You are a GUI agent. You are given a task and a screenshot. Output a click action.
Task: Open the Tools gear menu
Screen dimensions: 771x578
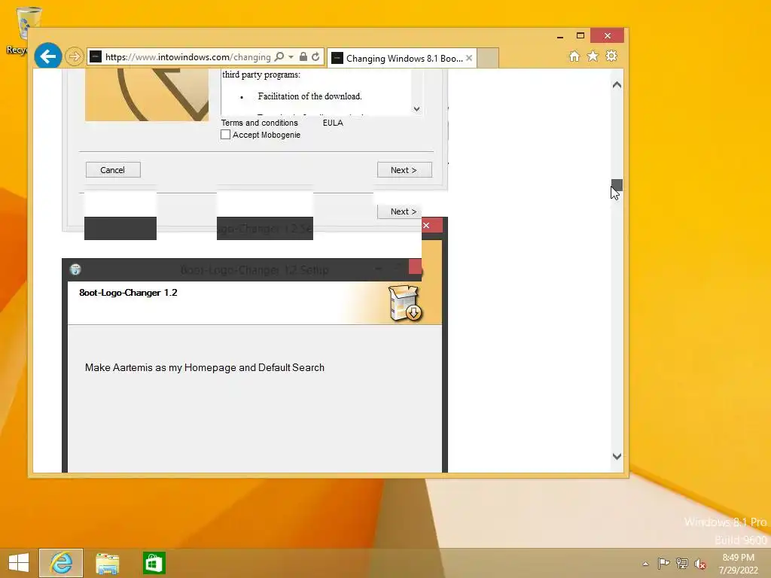pos(611,56)
